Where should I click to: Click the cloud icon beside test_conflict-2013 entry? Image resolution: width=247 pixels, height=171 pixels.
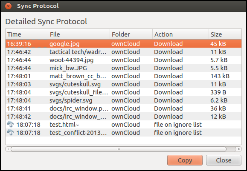pos(10,133)
